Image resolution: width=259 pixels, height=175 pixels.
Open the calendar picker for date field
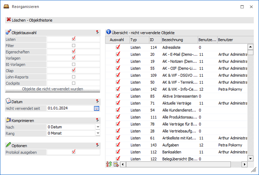[96, 108]
